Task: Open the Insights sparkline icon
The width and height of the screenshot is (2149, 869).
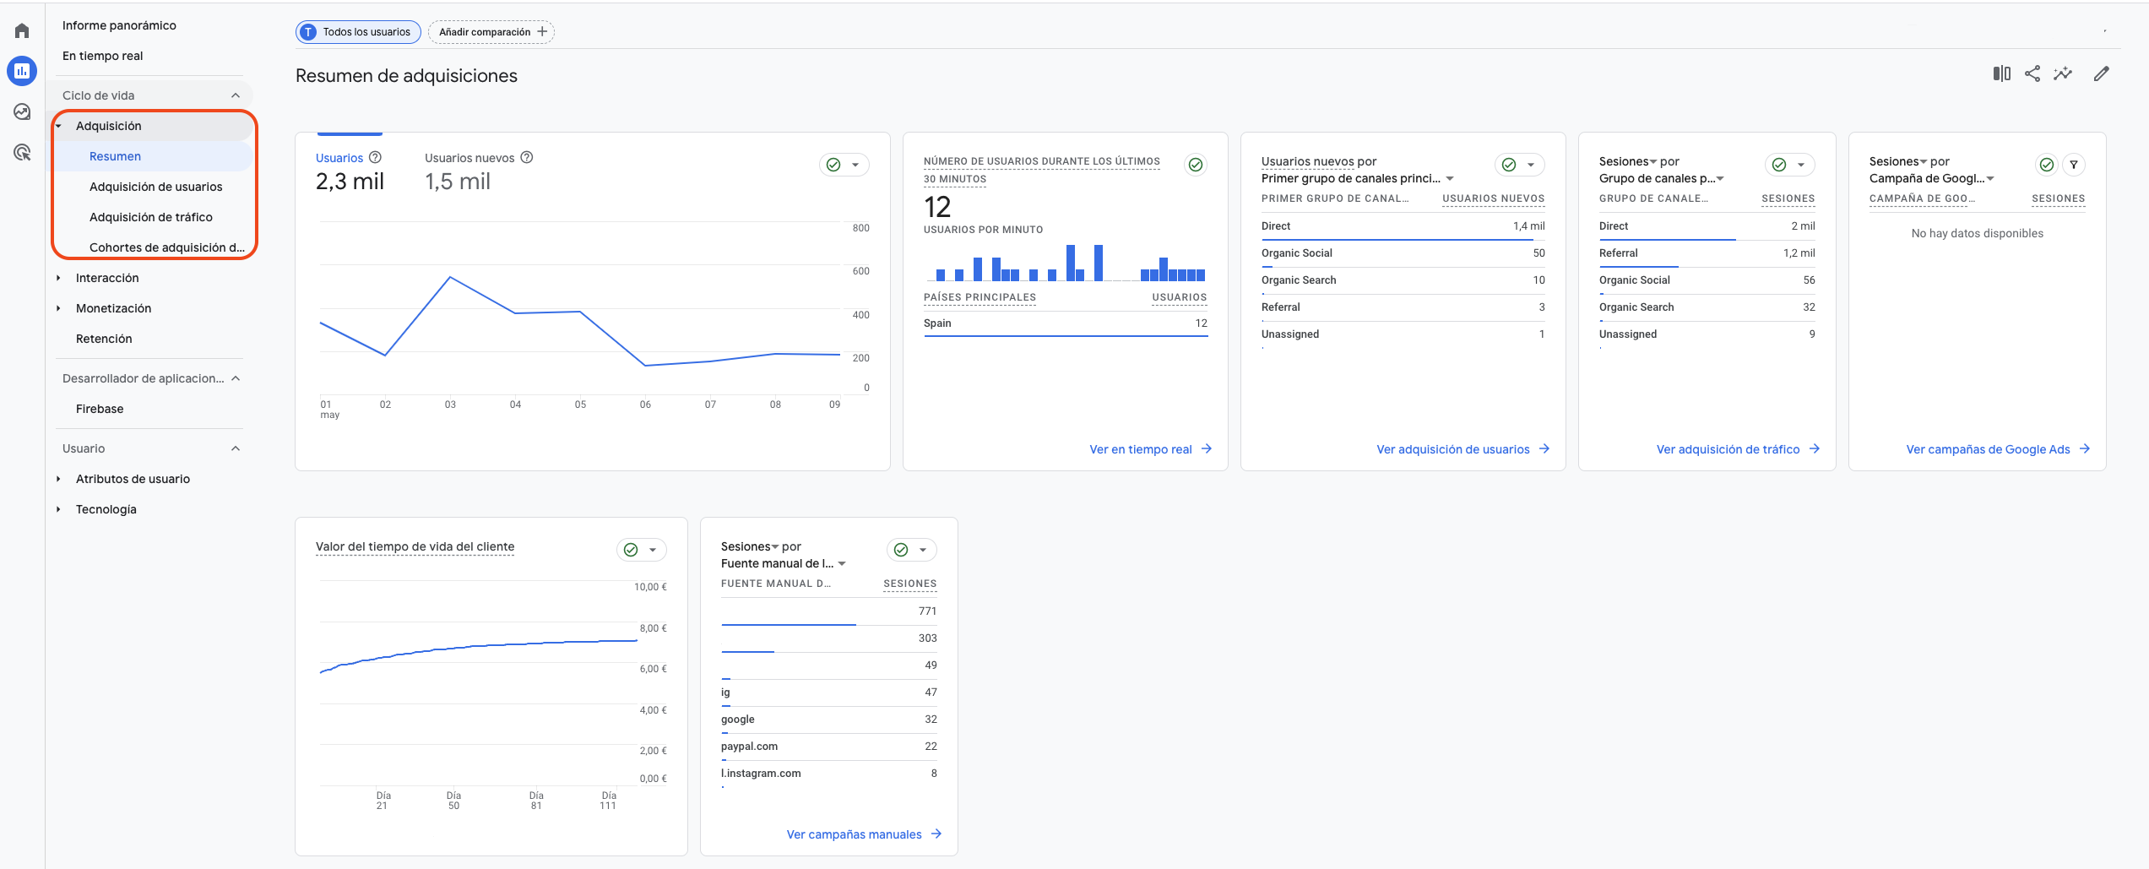Action: [x=2063, y=74]
